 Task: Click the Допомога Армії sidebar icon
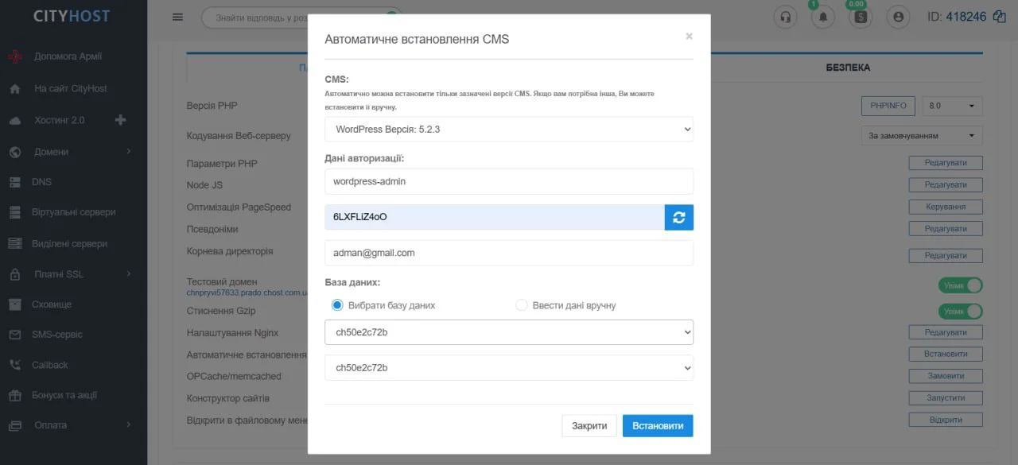pos(15,56)
